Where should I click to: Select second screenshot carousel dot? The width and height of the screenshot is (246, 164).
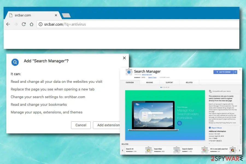(163, 87)
